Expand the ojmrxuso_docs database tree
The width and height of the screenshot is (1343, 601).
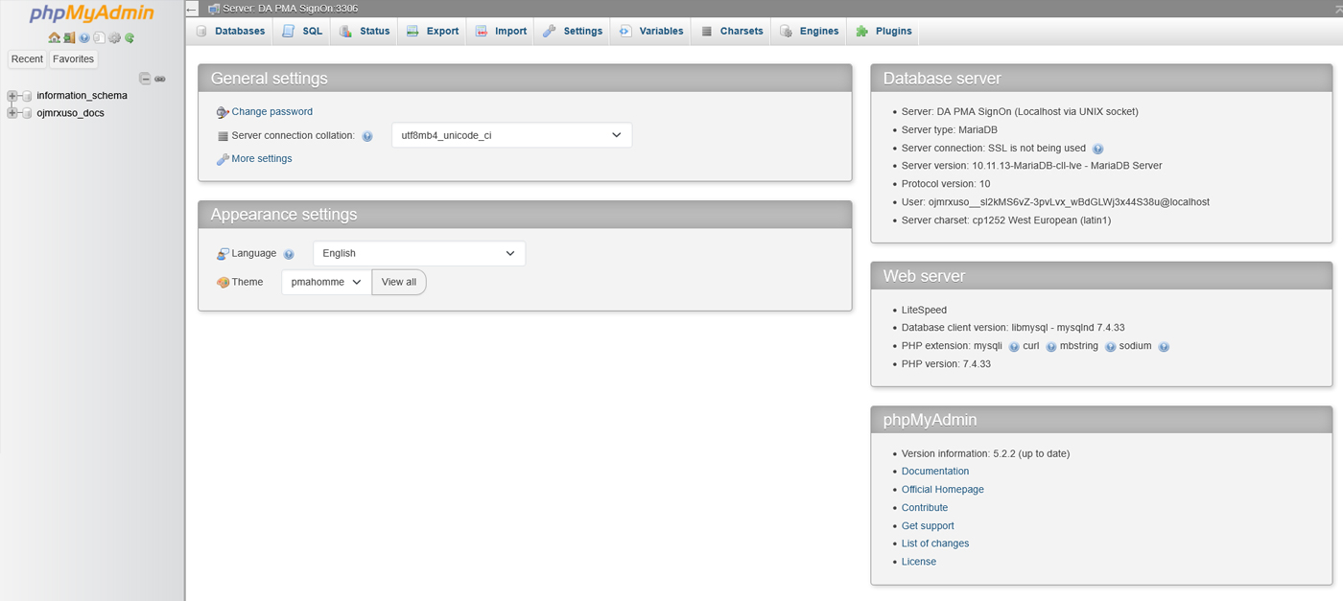(12, 112)
